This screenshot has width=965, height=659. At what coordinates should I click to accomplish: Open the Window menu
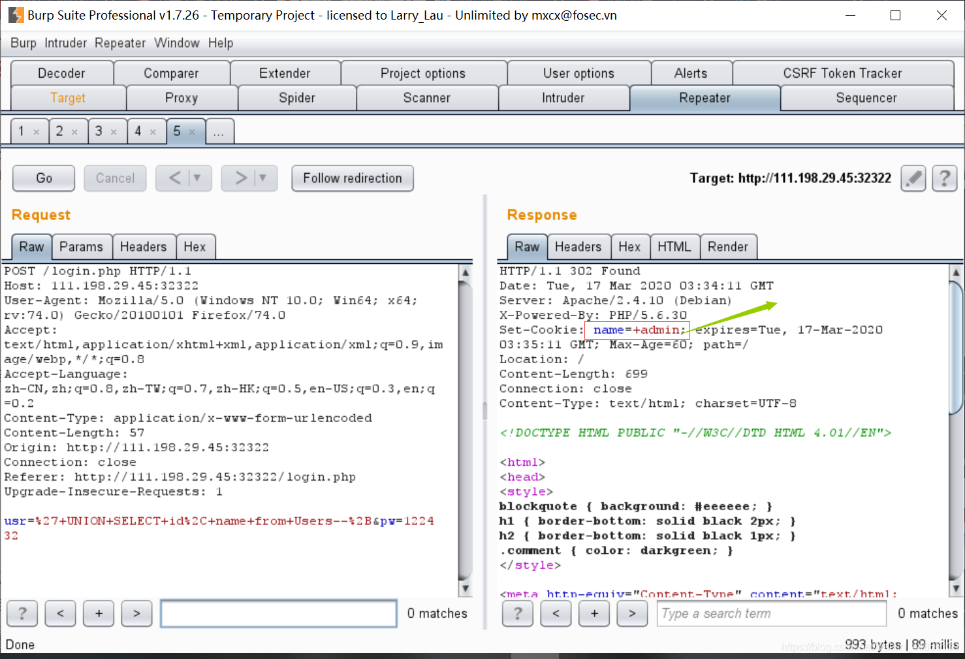click(177, 43)
